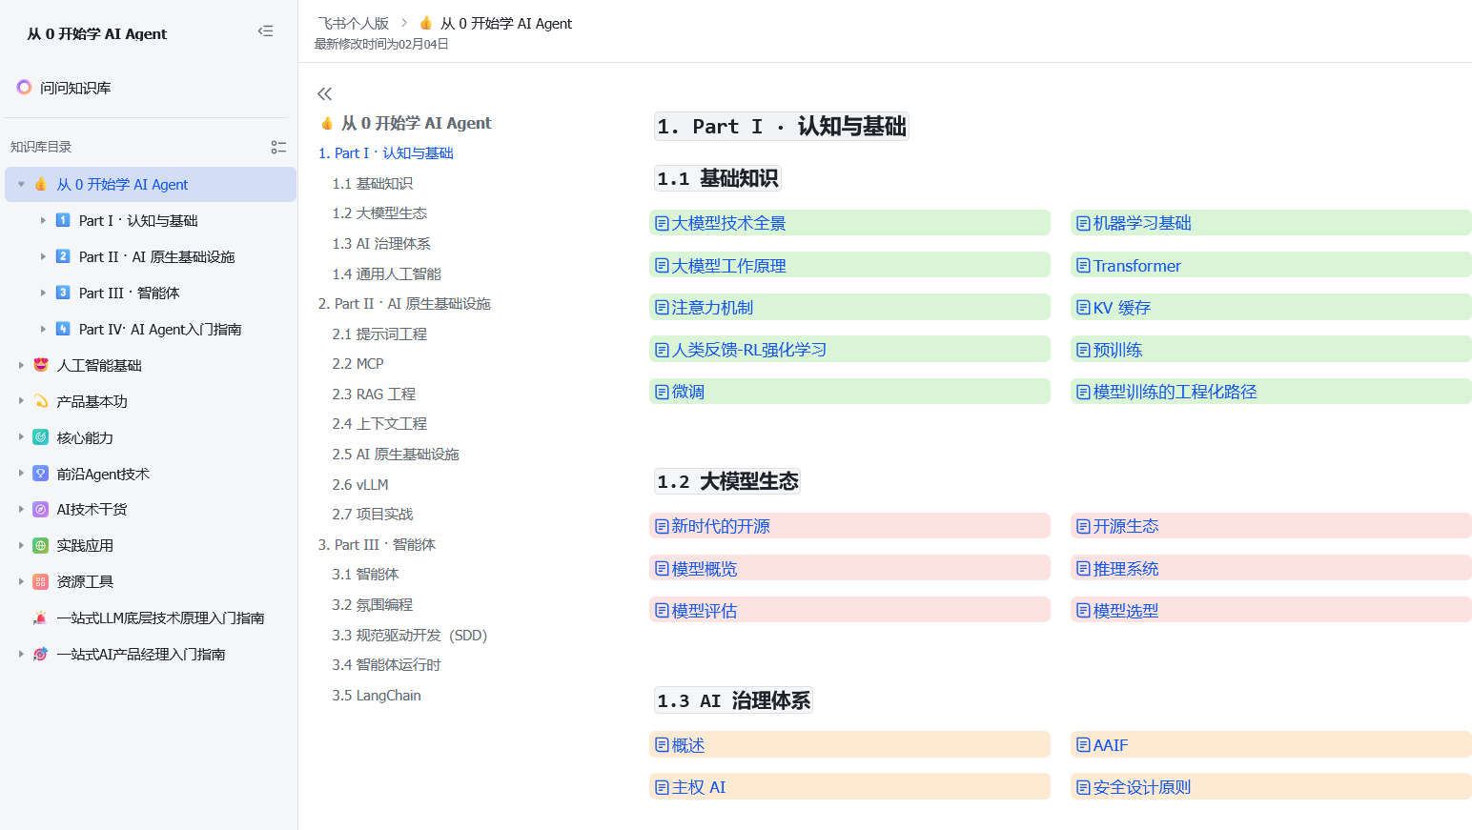Jump to 3.2 氛围编程 outline entry

373,605
